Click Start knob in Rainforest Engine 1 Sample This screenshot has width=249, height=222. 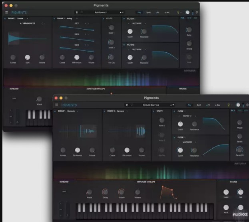point(28,57)
